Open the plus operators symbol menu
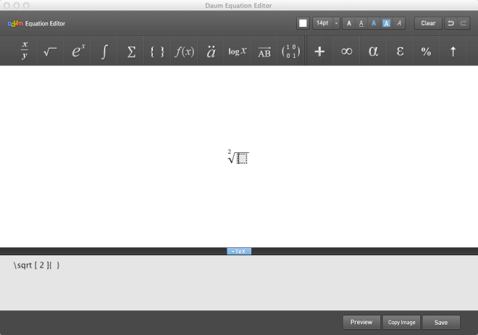 pyautogui.click(x=319, y=51)
